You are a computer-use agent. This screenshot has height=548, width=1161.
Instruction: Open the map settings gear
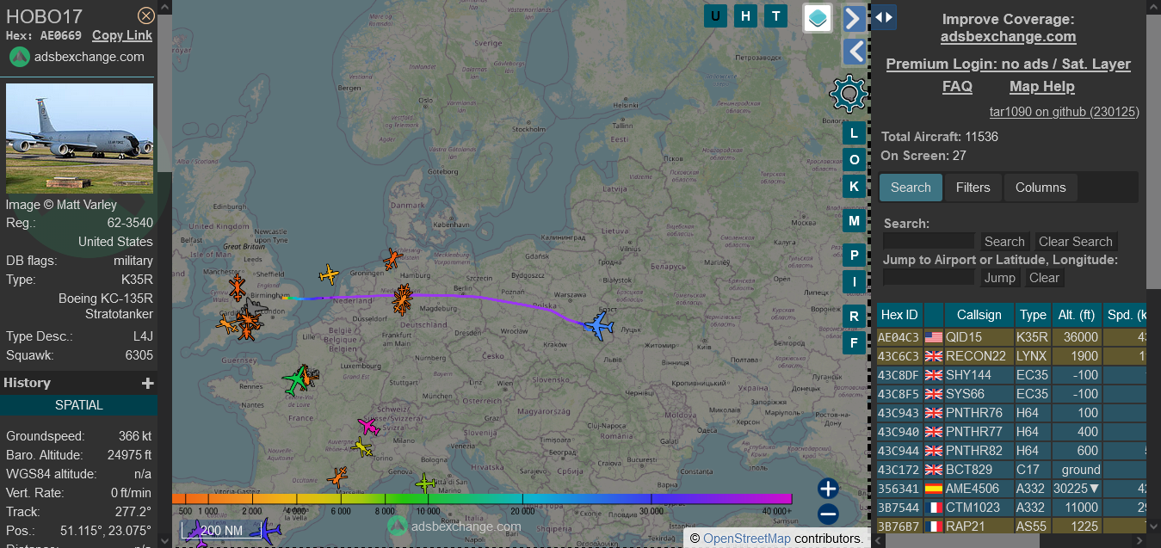849,93
